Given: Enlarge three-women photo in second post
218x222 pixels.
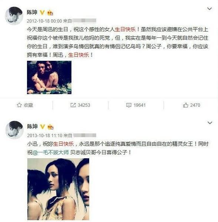Looking at the screenshot, I should pyautogui.click(x=58, y=189).
